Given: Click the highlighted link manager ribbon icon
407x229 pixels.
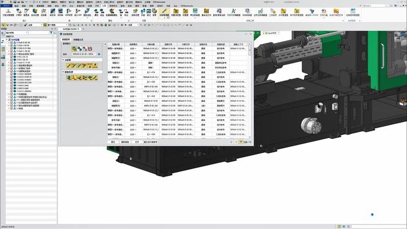Looking at the screenshot, I should (x=164, y=11).
